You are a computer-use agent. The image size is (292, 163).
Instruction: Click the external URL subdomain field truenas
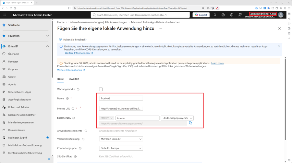[x=138, y=118]
